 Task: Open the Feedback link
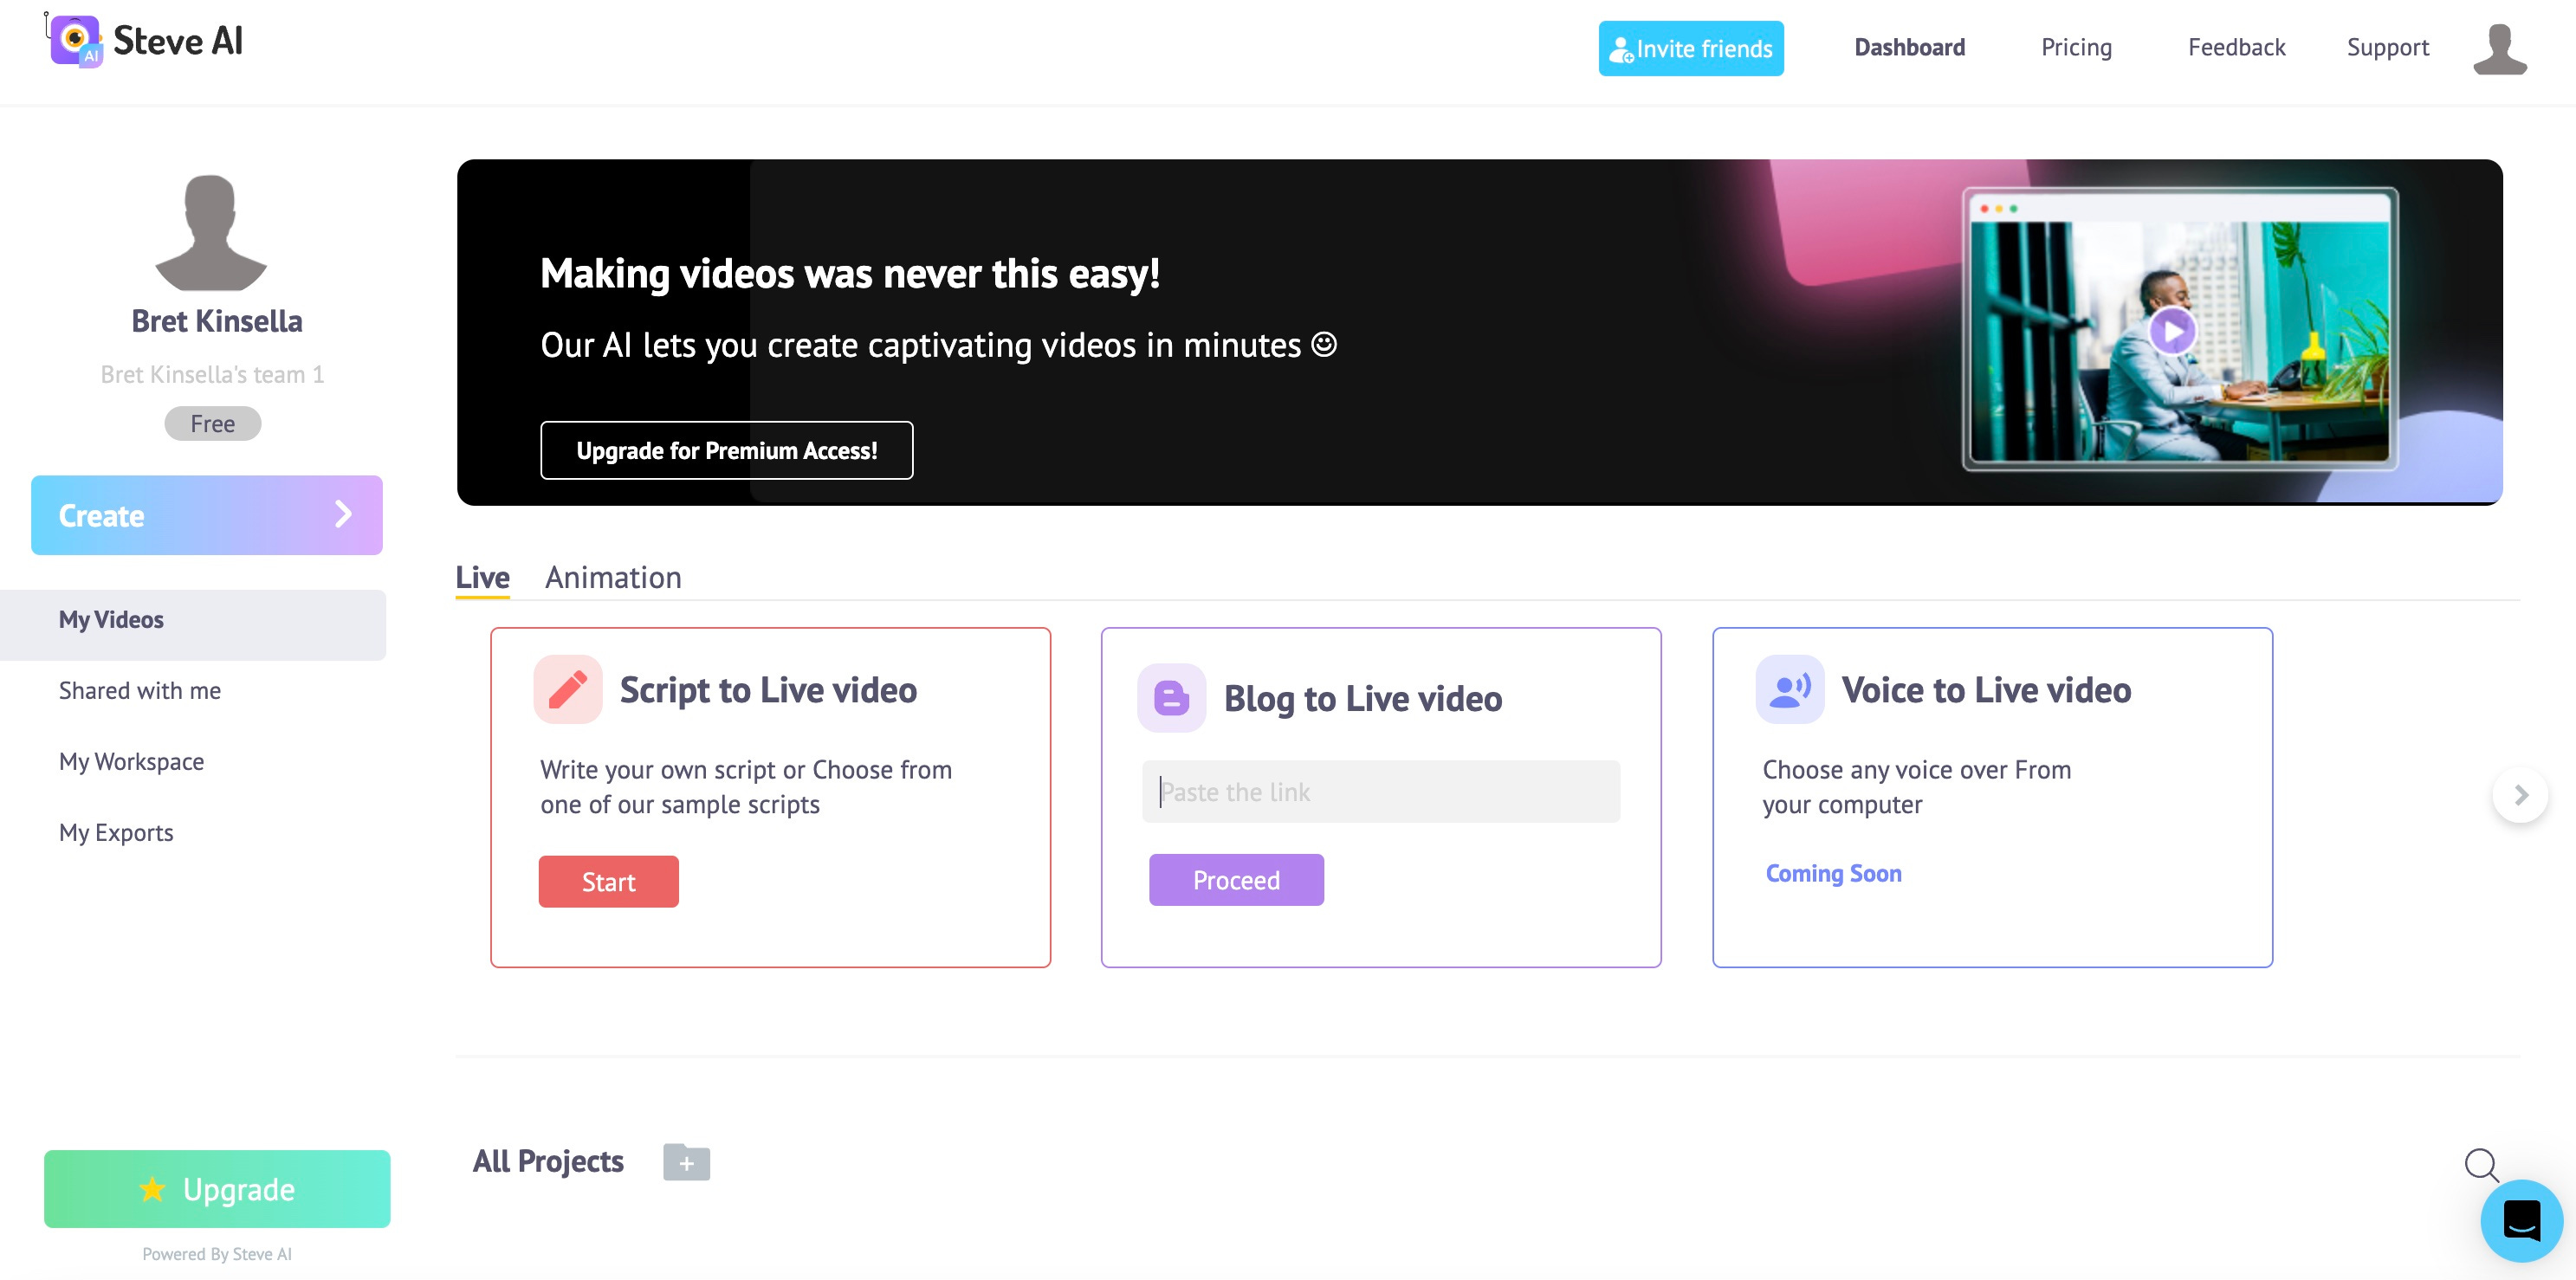pyautogui.click(x=2237, y=48)
